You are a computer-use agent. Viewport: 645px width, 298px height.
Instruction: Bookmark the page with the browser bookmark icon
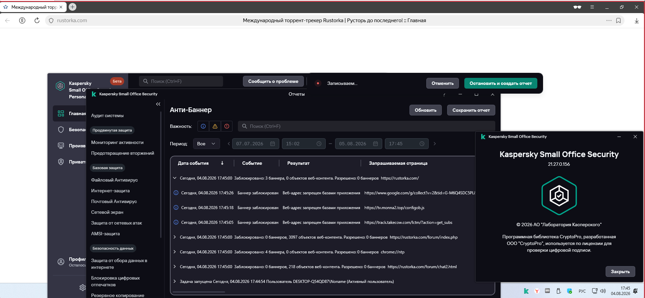pos(618,20)
